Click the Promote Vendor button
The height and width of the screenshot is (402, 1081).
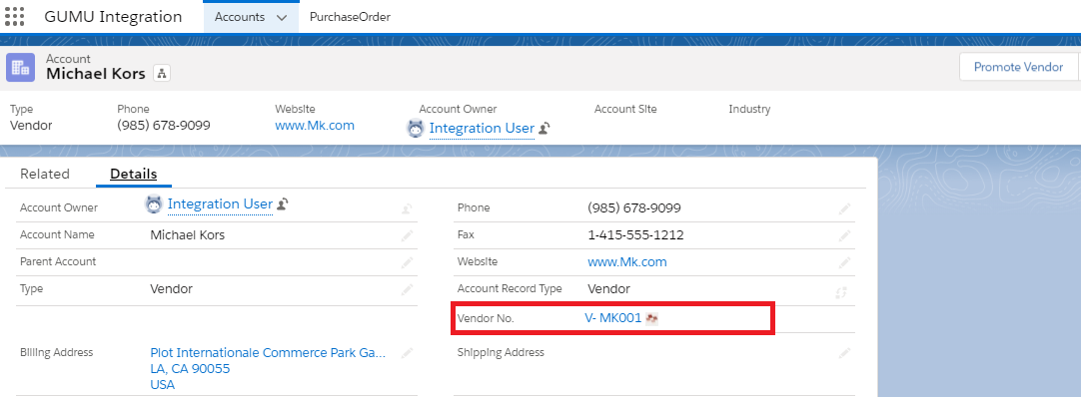[x=1019, y=67]
